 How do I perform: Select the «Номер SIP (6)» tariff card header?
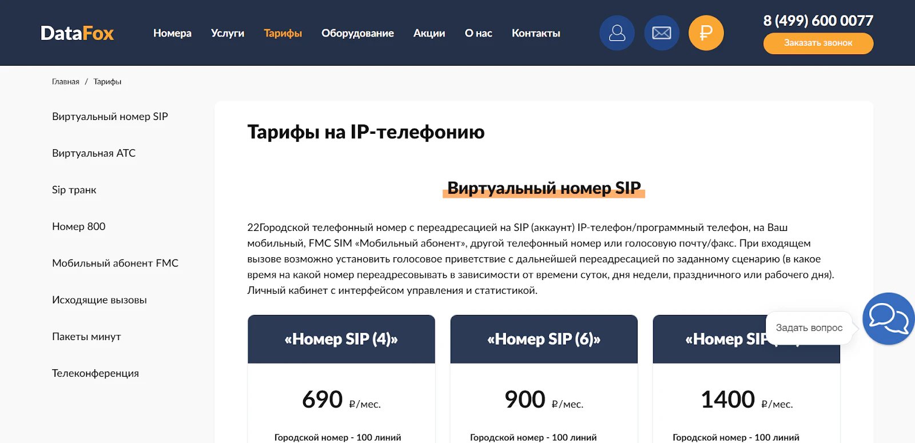click(x=544, y=339)
